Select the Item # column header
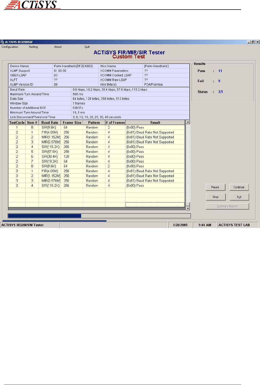This screenshot has height=385, width=260. click(x=32, y=123)
